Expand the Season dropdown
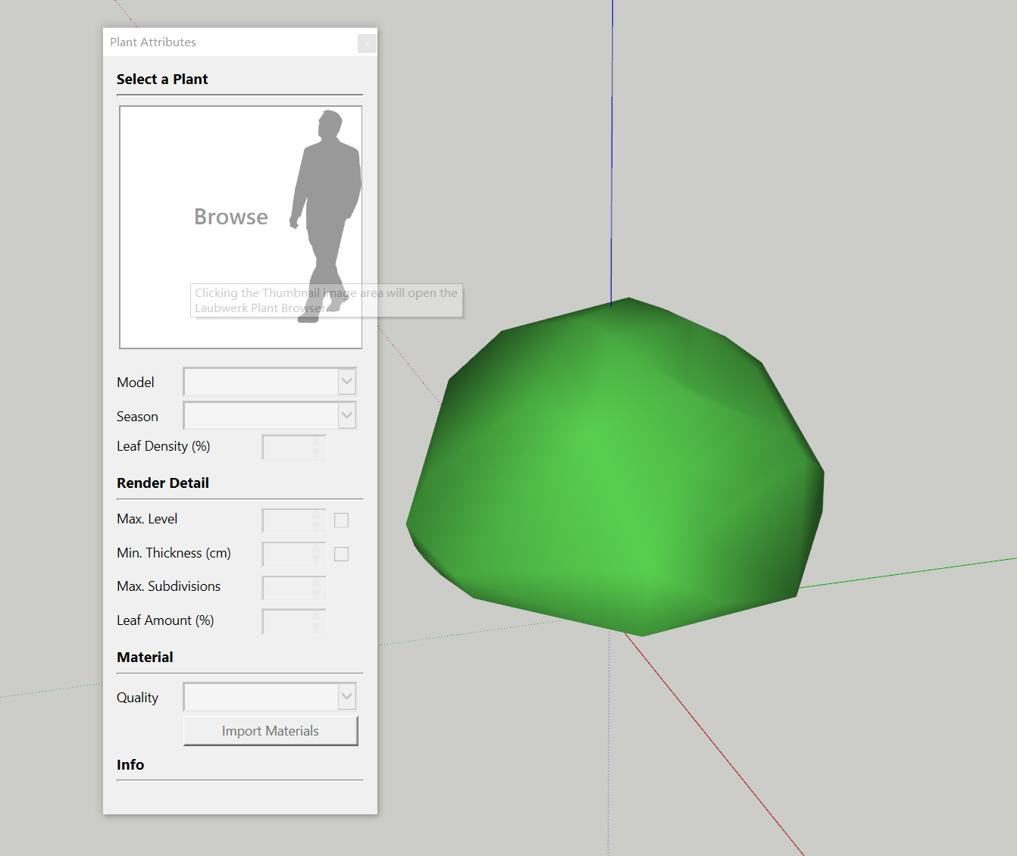This screenshot has width=1017, height=856. [x=346, y=415]
